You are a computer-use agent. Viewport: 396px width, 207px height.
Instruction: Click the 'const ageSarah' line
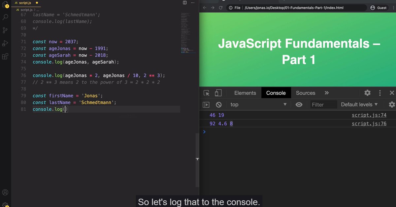(x=70, y=55)
